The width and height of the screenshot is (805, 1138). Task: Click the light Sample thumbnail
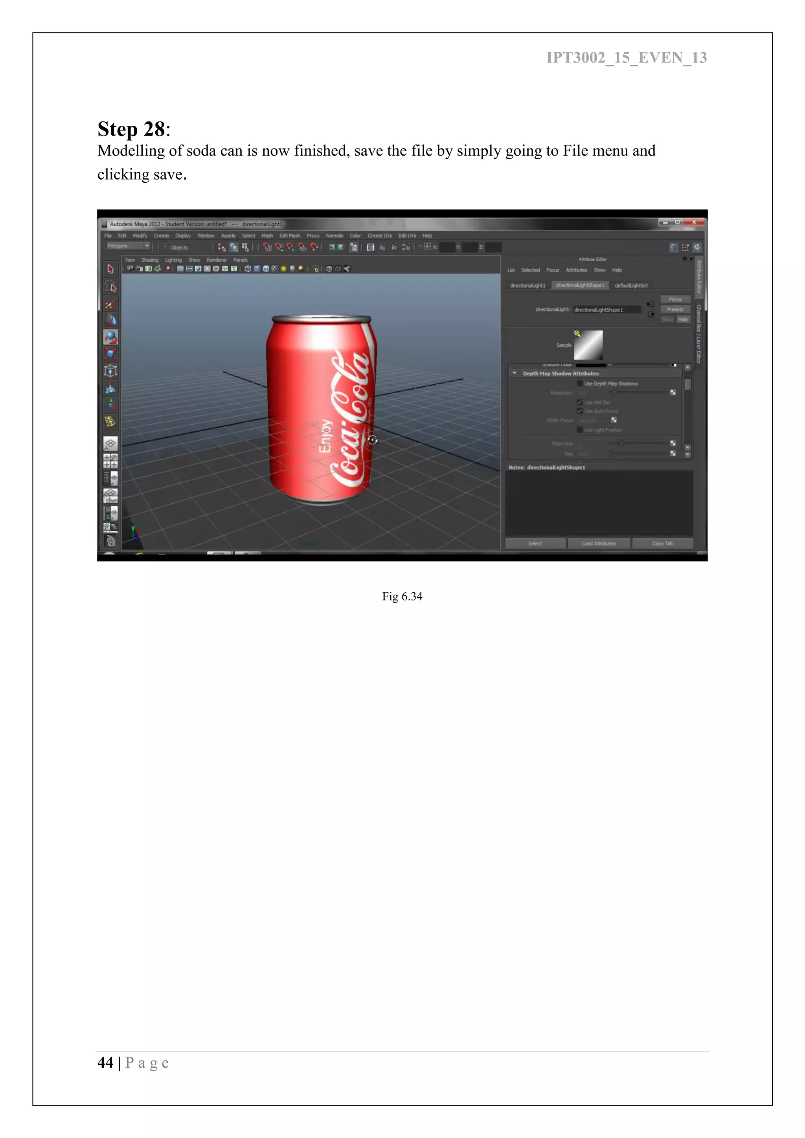pyautogui.click(x=588, y=345)
